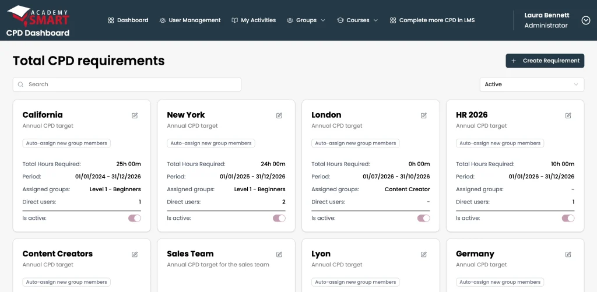
Task: Edit the California requirement via pencil icon
Action: coord(135,115)
